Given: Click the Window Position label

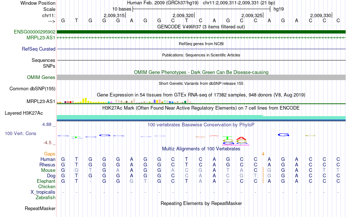Looking at the screenshot, I should [38, 3].
